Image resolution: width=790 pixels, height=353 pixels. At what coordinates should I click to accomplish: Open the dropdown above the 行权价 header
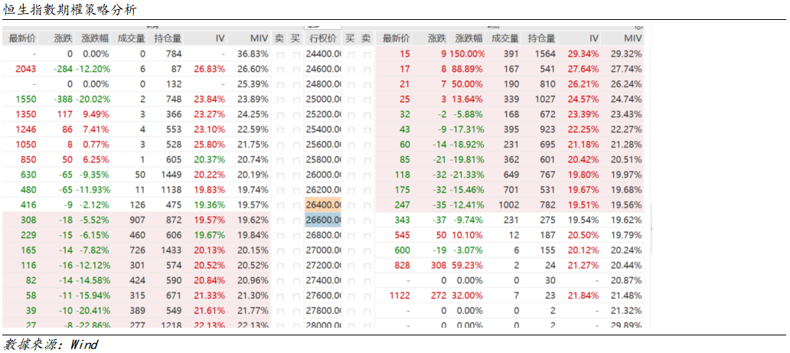322,27
